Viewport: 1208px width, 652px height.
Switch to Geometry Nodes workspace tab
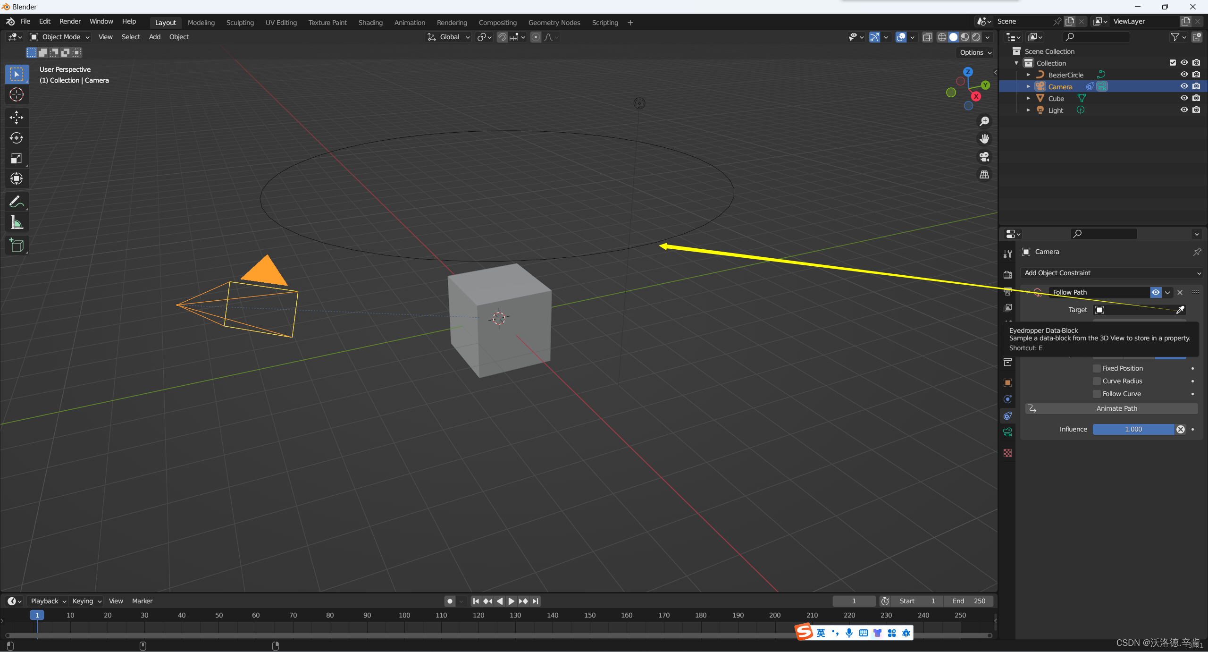point(554,23)
